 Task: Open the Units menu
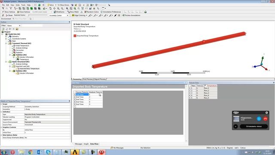pos(18,5)
